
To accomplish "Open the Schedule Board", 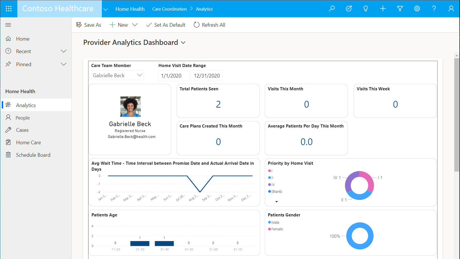I will [33, 155].
